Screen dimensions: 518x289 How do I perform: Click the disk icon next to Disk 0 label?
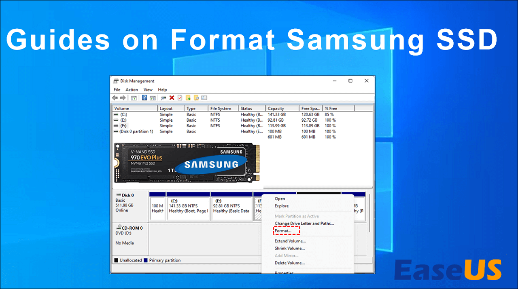(x=118, y=195)
